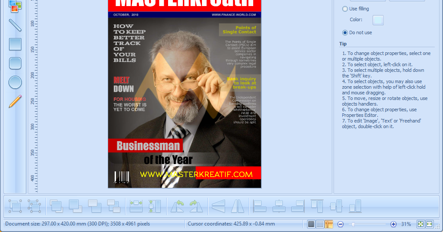Click 'THE WORST IS YET TO COME' text
The width and height of the screenshot is (443, 232).
tap(130, 107)
